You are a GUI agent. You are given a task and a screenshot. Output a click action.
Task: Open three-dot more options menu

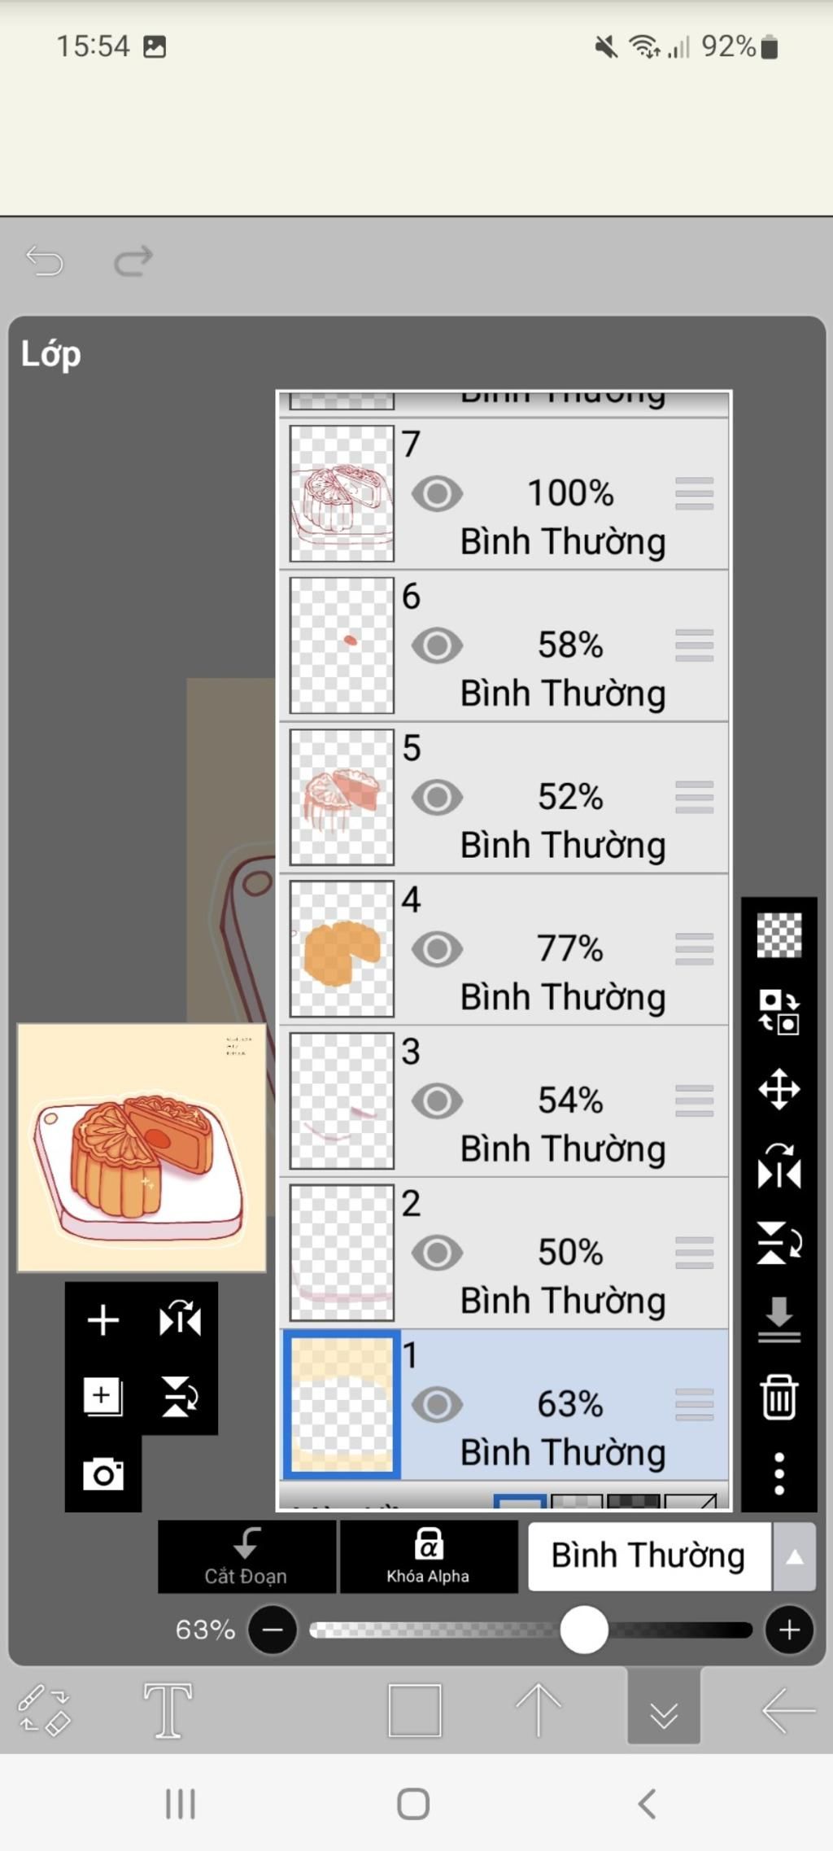point(778,1473)
